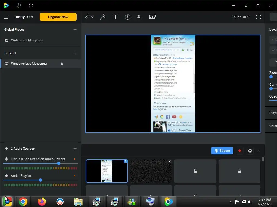Open the taskbar clock showing 5:27 PM

[265, 202]
